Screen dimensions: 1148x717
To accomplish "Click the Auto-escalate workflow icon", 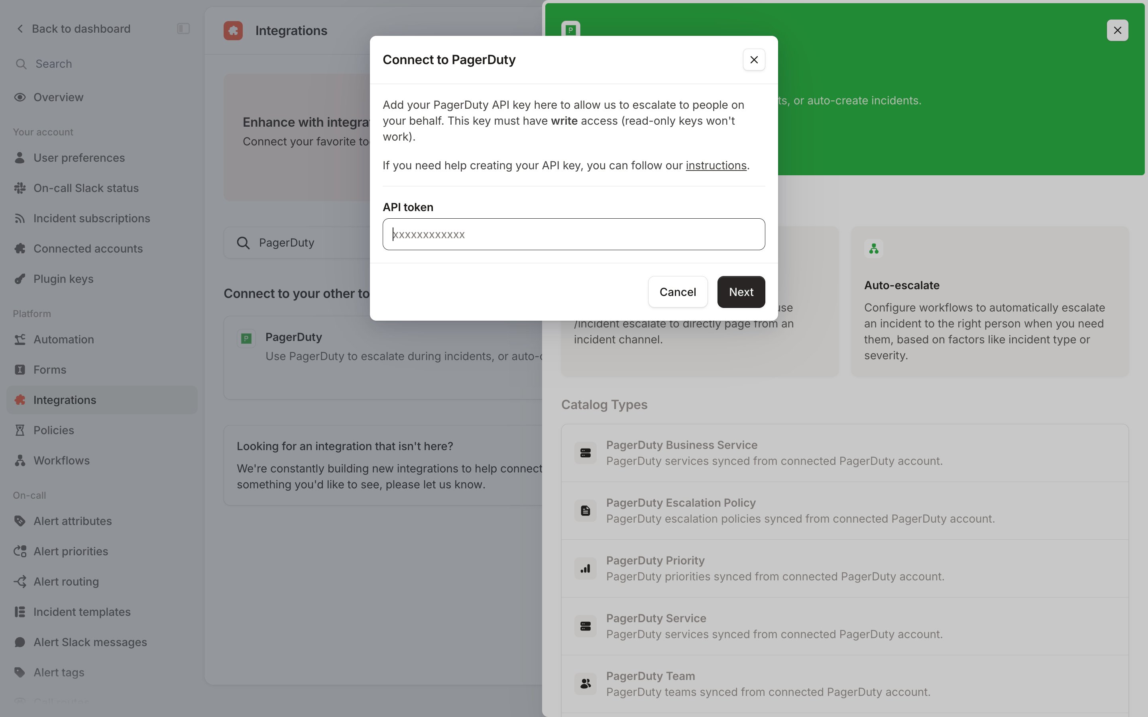I will tap(874, 249).
